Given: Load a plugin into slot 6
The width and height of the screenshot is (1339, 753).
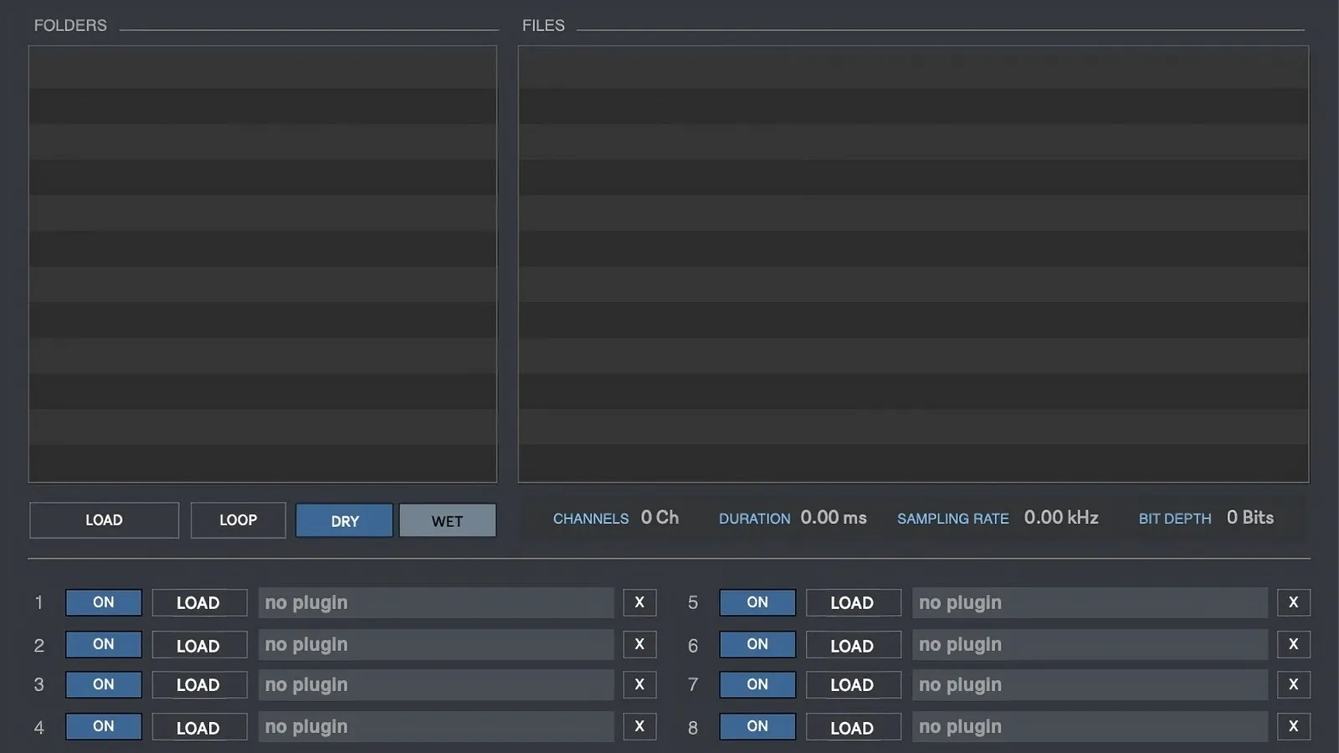Looking at the screenshot, I should [x=854, y=644].
